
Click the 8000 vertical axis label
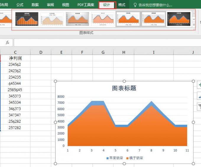(x=61, y=96)
